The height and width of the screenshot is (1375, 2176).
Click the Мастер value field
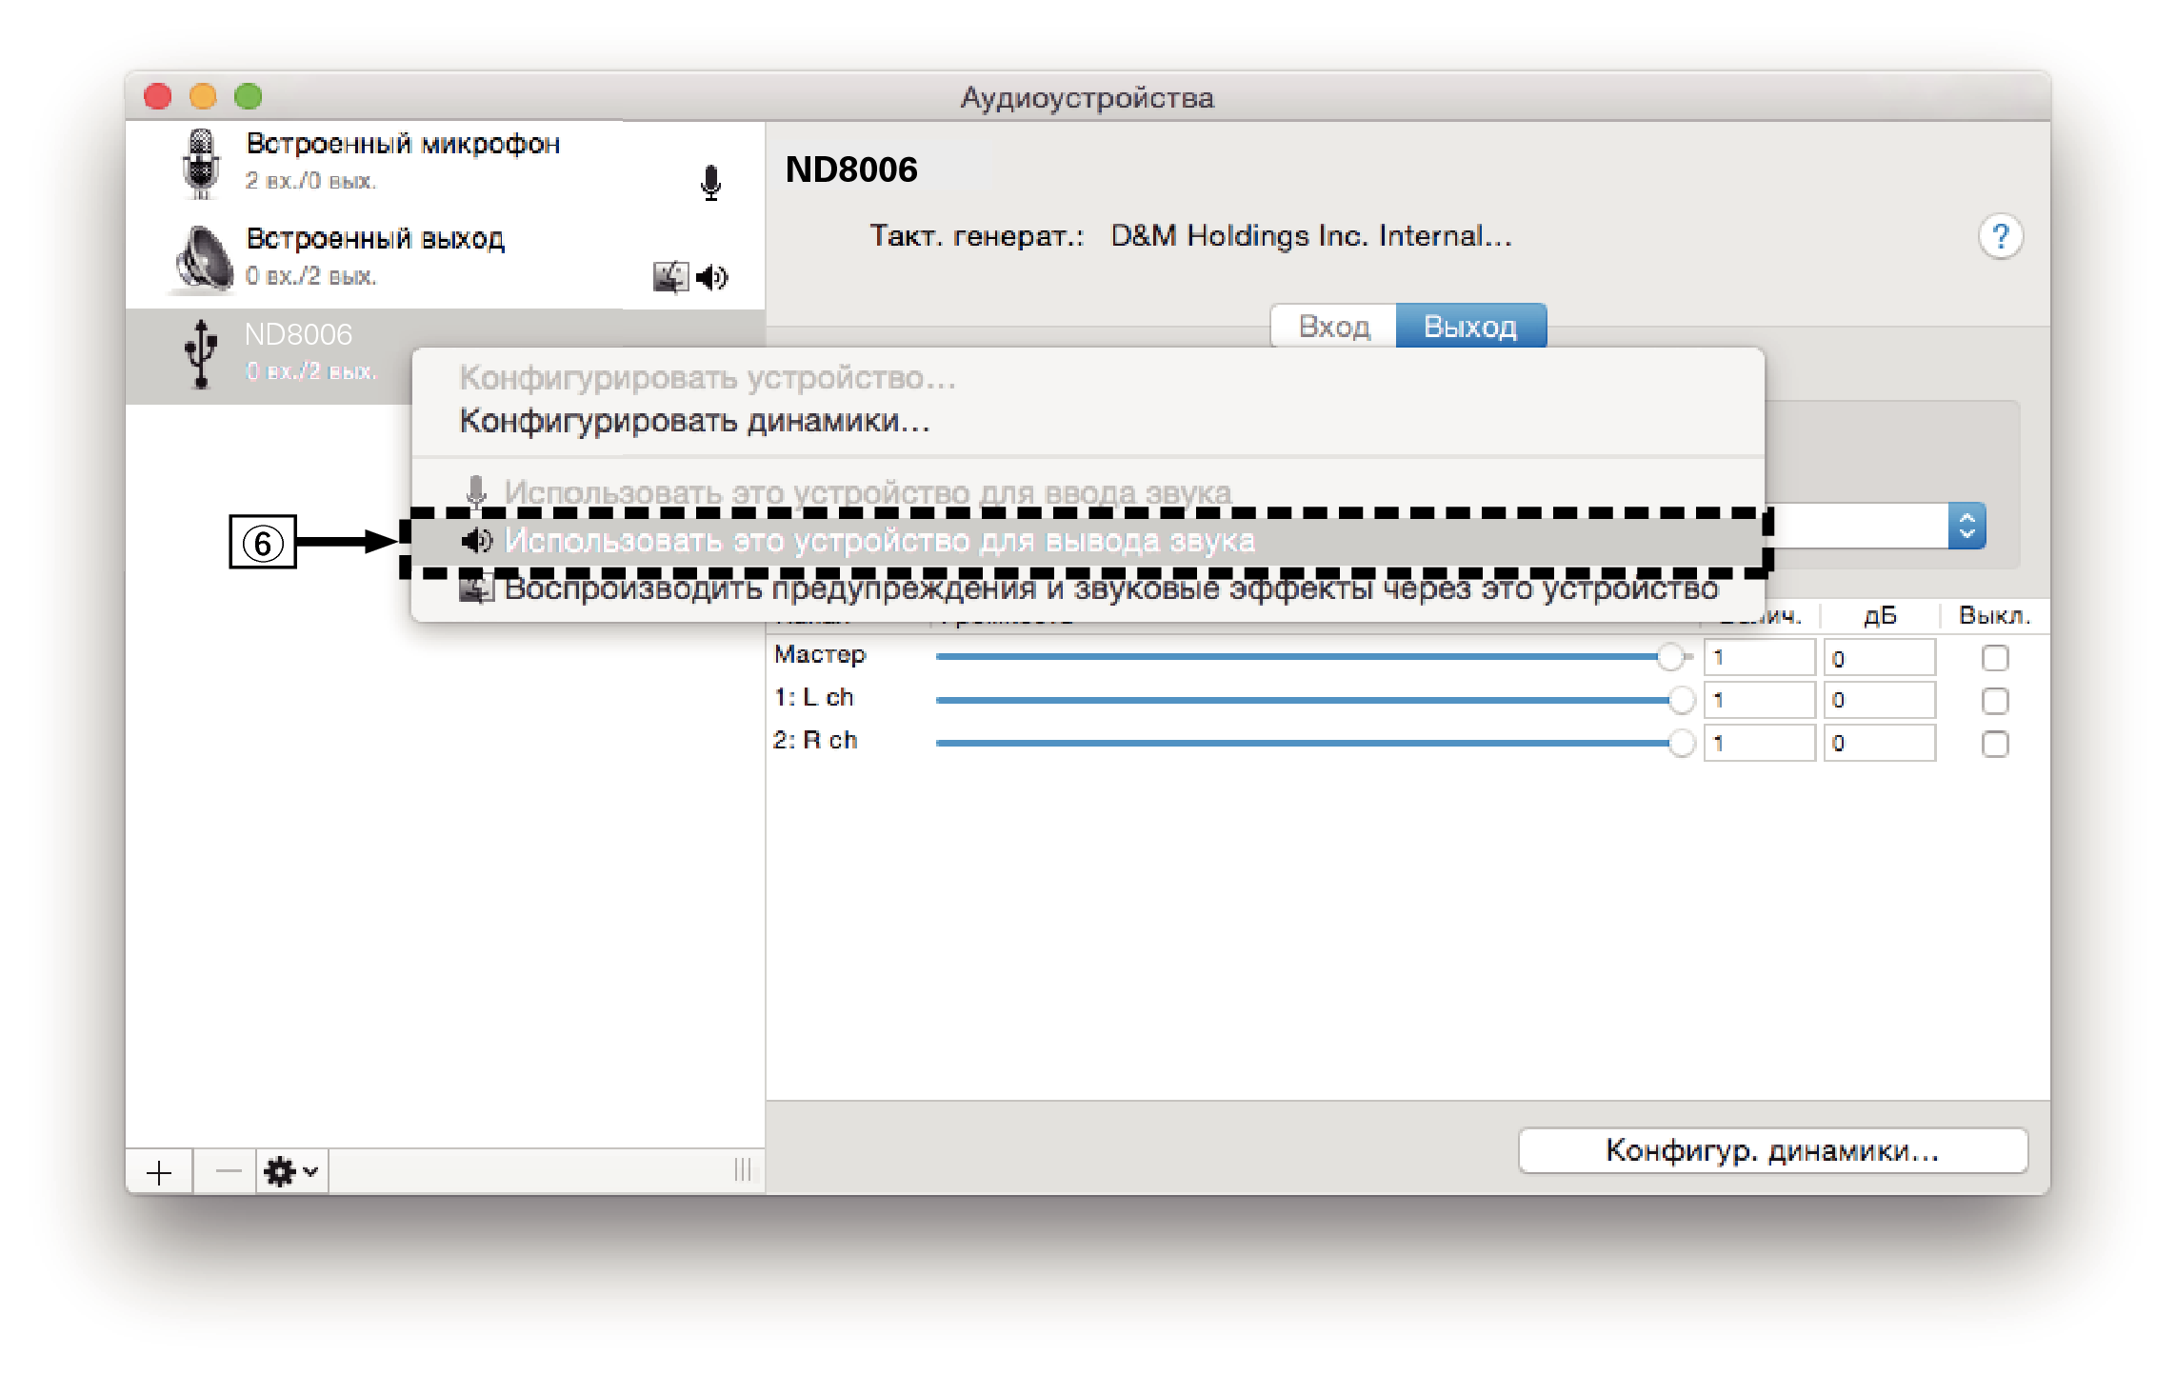(1759, 658)
